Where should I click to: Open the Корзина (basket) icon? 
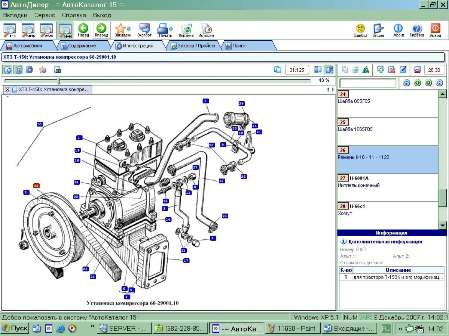(x=186, y=30)
